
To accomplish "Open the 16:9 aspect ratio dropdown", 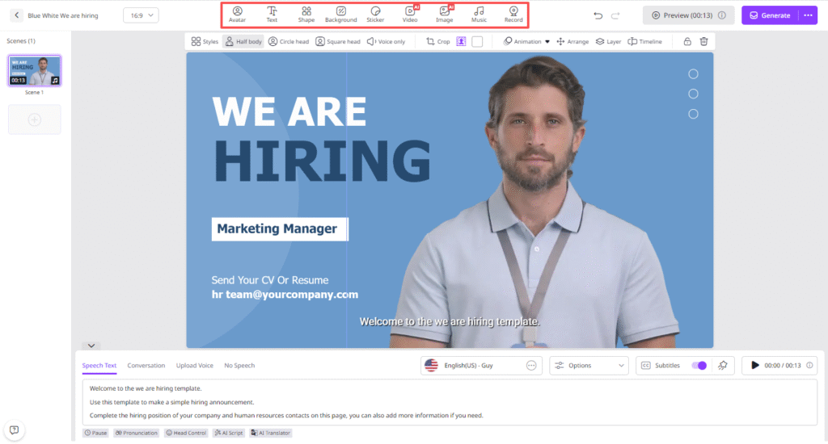I will click(x=141, y=15).
